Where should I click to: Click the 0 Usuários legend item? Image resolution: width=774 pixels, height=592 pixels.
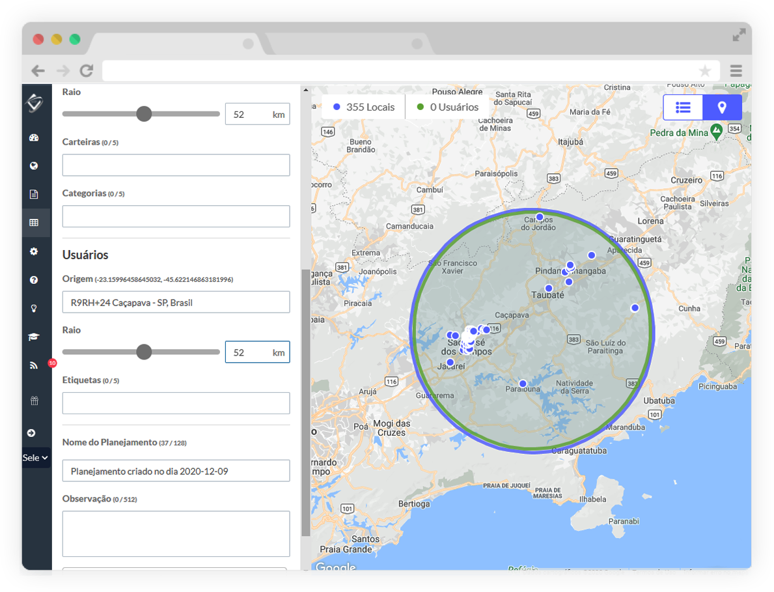448,107
